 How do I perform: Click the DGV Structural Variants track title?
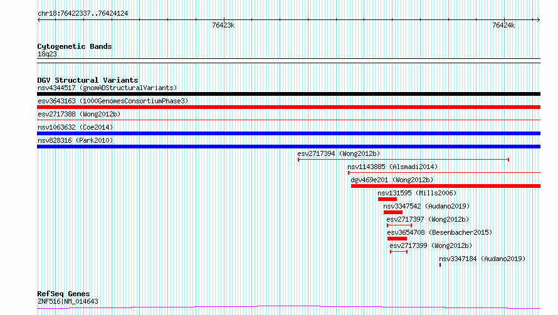88,80
